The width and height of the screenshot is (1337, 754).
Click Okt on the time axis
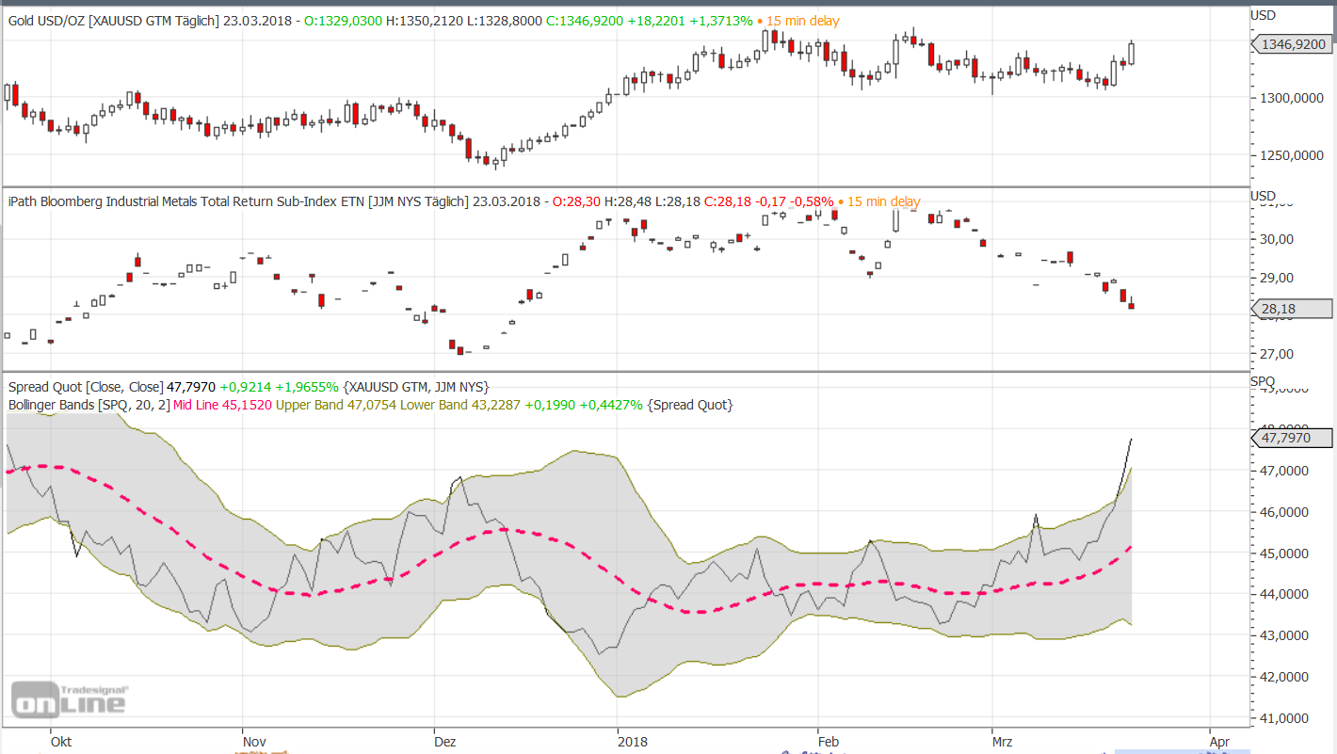click(x=61, y=741)
